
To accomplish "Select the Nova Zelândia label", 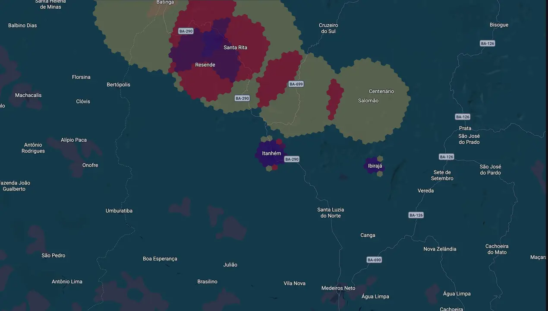I will (440, 249).
